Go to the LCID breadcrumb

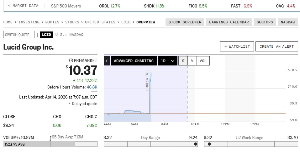tap(126, 22)
